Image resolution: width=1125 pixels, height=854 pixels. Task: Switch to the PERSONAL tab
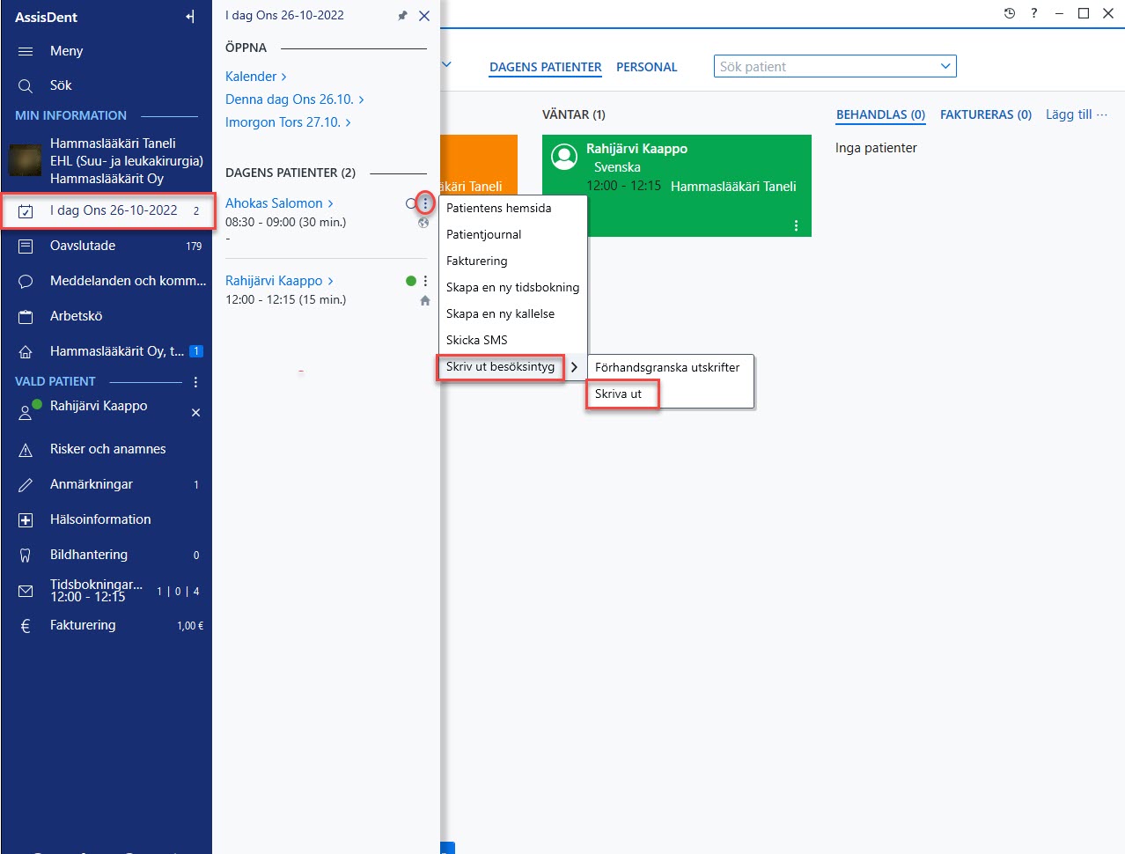pyautogui.click(x=647, y=67)
